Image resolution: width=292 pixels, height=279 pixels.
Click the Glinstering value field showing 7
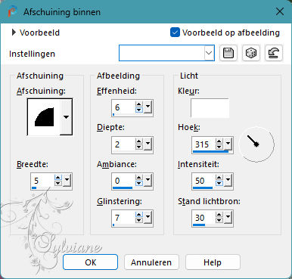[123, 217]
